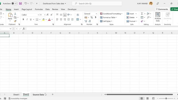Increase font size with the big A
The width and height of the screenshot is (178, 100).
tap(48, 15)
